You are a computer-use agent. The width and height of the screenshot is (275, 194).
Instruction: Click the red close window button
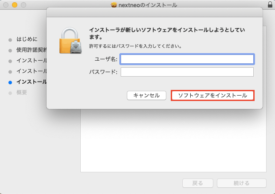(5, 5)
